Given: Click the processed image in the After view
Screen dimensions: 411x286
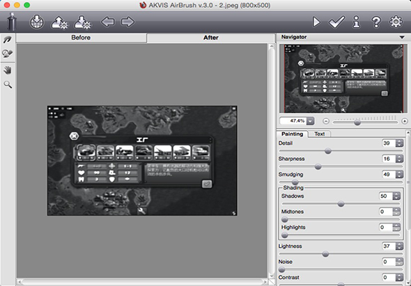Looking at the screenshot, I should [x=142, y=161].
